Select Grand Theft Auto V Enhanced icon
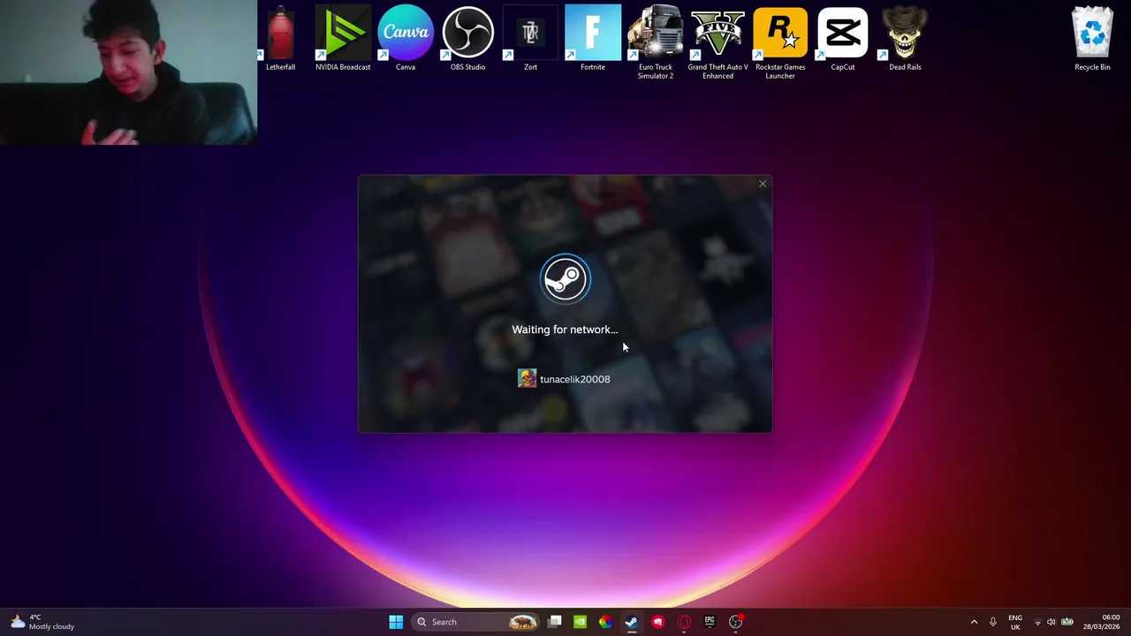The height and width of the screenshot is (636, 1131). tap(717, 42)
